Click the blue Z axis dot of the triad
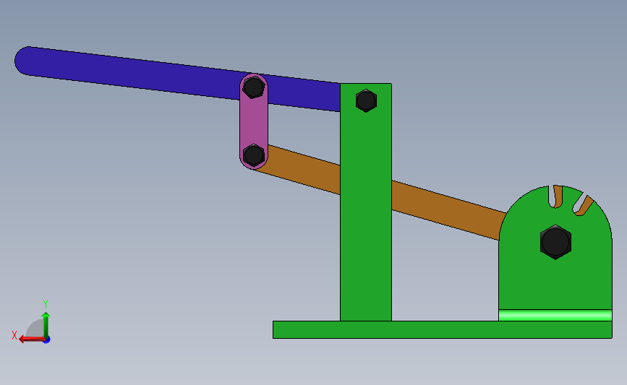Image resolution: width=627 pixels, height=385 pixels. coord(47,340)
